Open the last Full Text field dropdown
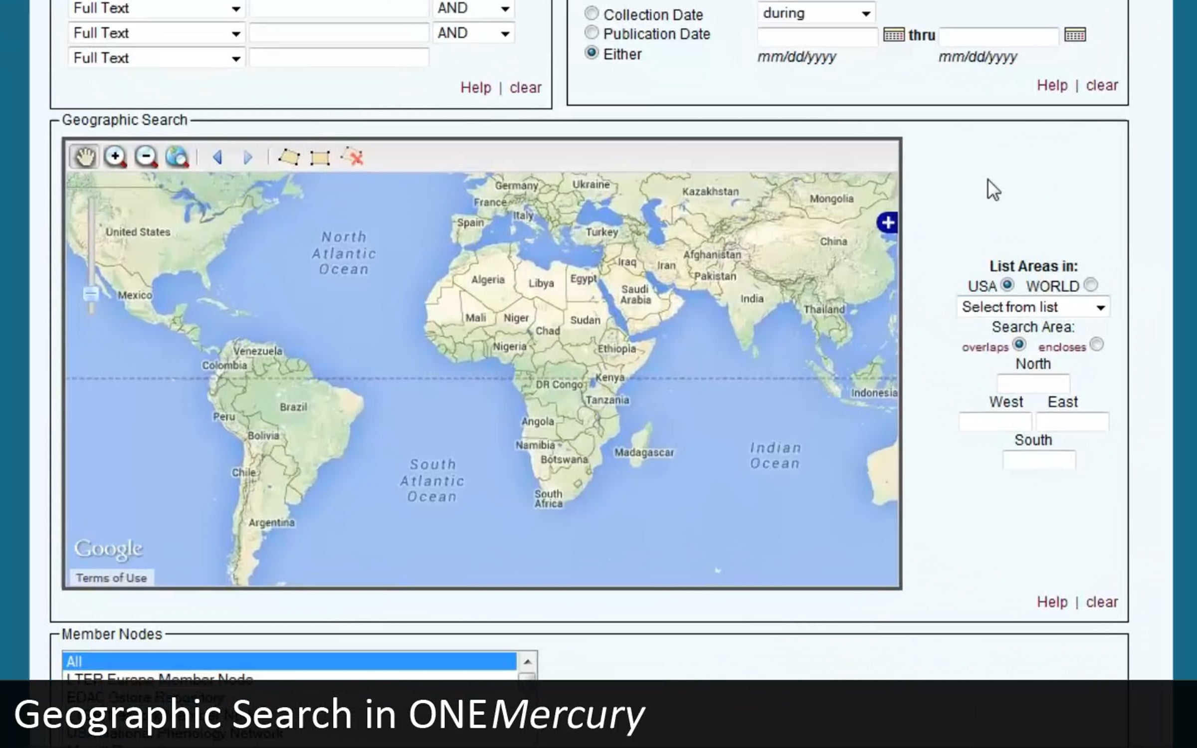Viewport: 1197px width, 748px height. [156, 58]
